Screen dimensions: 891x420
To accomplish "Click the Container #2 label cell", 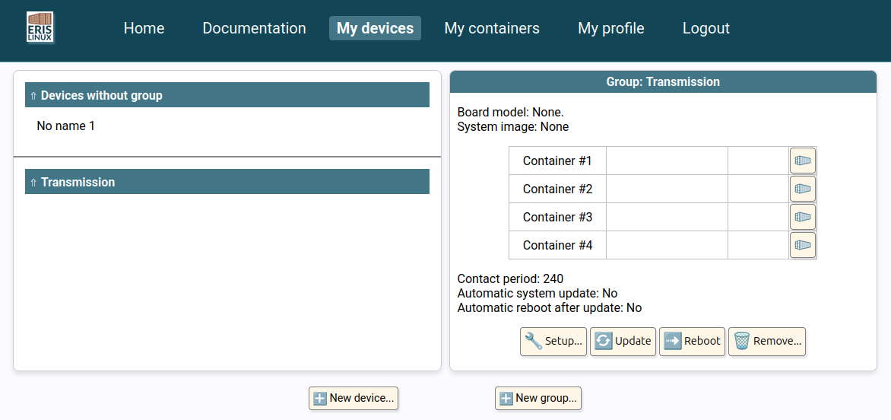I will [x=556, y=189].
